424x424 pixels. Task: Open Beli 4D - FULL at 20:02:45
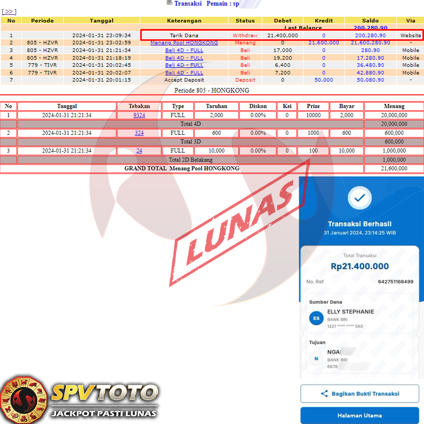click(184, 65)
